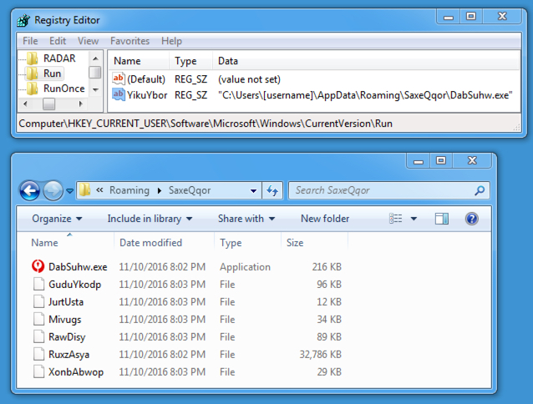The image size is (533, 404).
Task: Expand the address bar history dropdown
Action: pos(253,191)
